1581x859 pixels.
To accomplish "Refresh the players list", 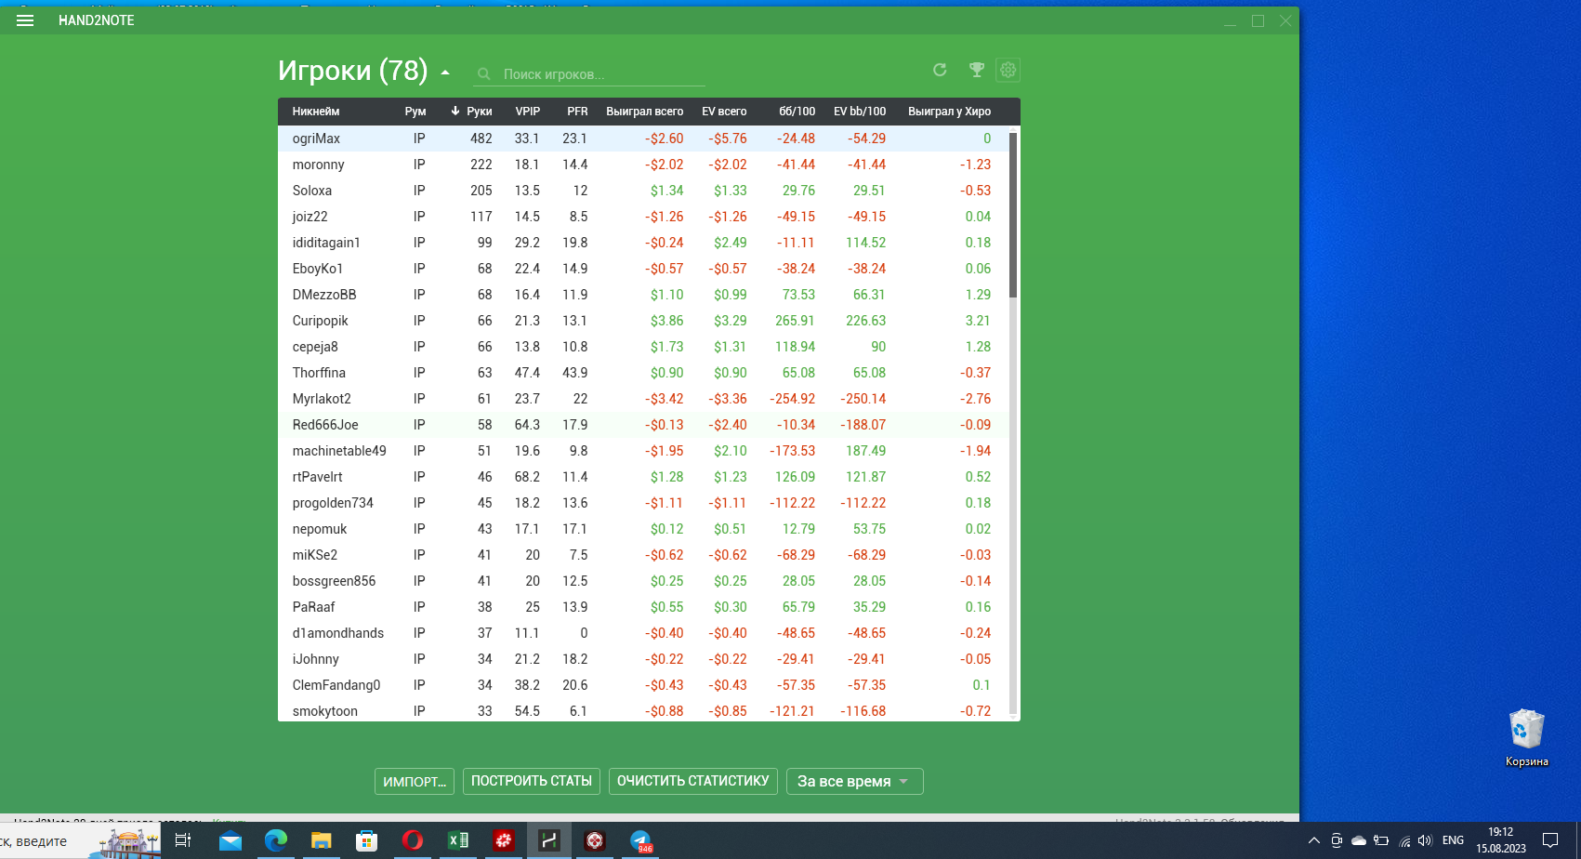I will pyautogui.click(x=940, y=70).
